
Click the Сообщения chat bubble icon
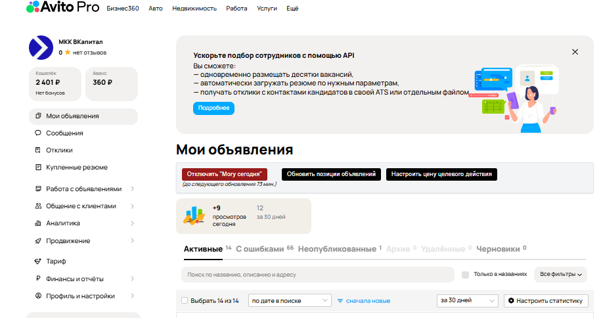[38, 133]
